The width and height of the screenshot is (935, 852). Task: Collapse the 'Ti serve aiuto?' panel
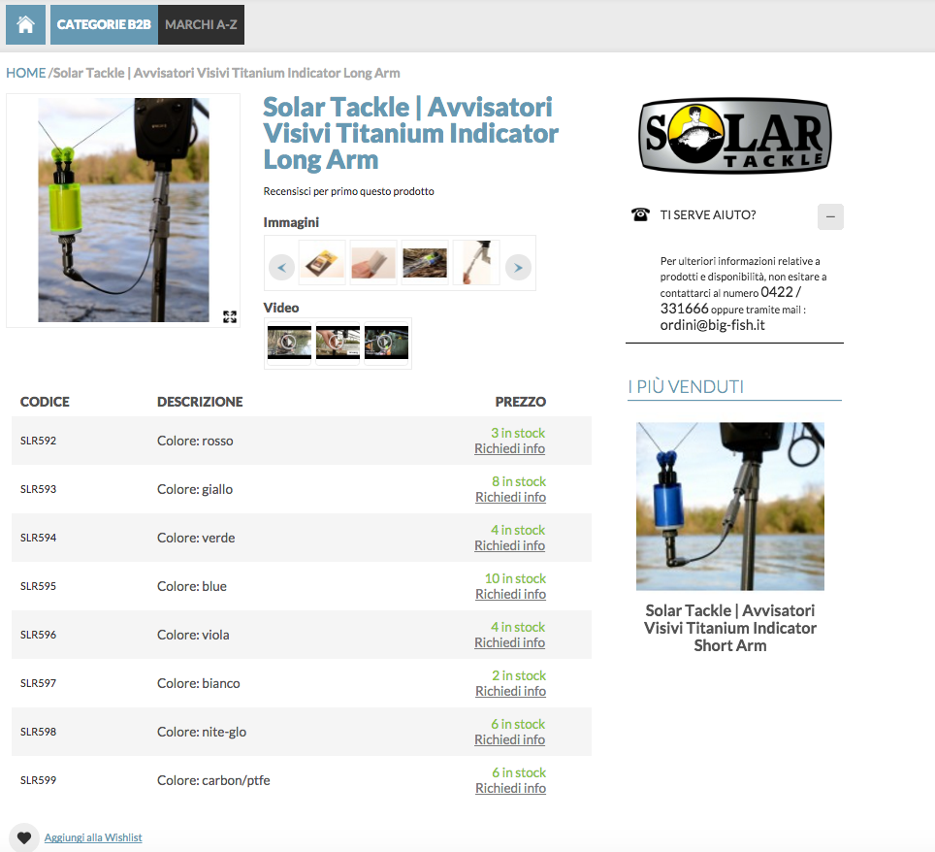pos(830,216)
